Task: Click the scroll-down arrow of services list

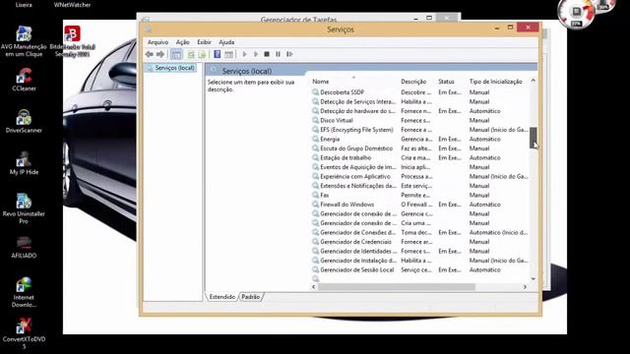Action: [x=534, y=279]
